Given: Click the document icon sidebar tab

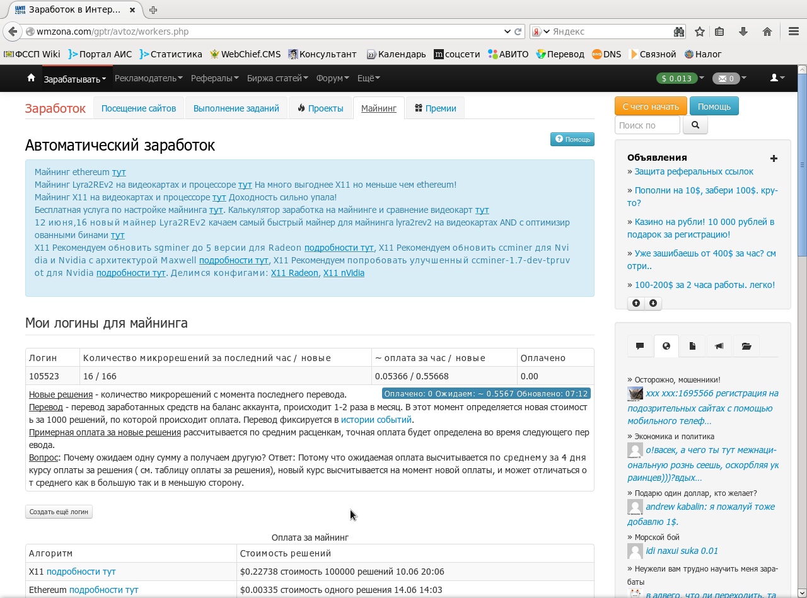Looking at the screenshot, I should click(692, 346).
